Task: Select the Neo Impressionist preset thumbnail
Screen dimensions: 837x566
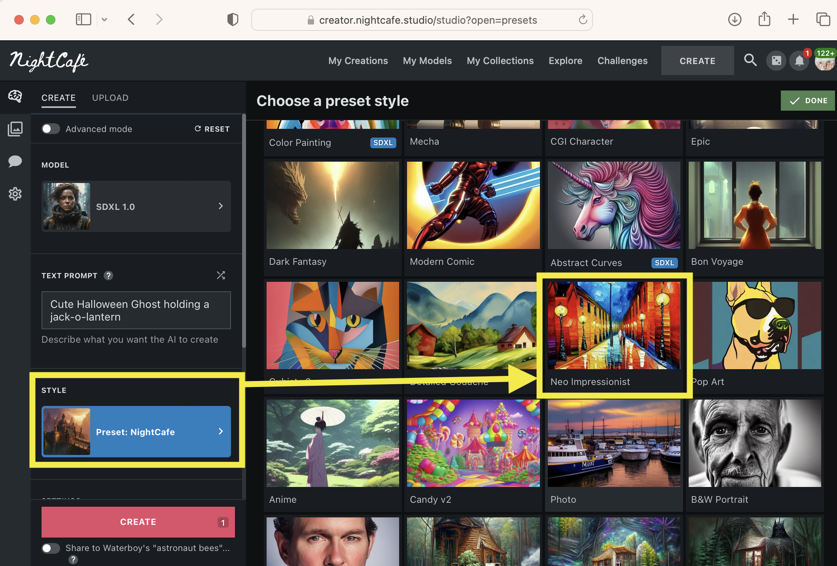Action: click(x=614, y=325)
